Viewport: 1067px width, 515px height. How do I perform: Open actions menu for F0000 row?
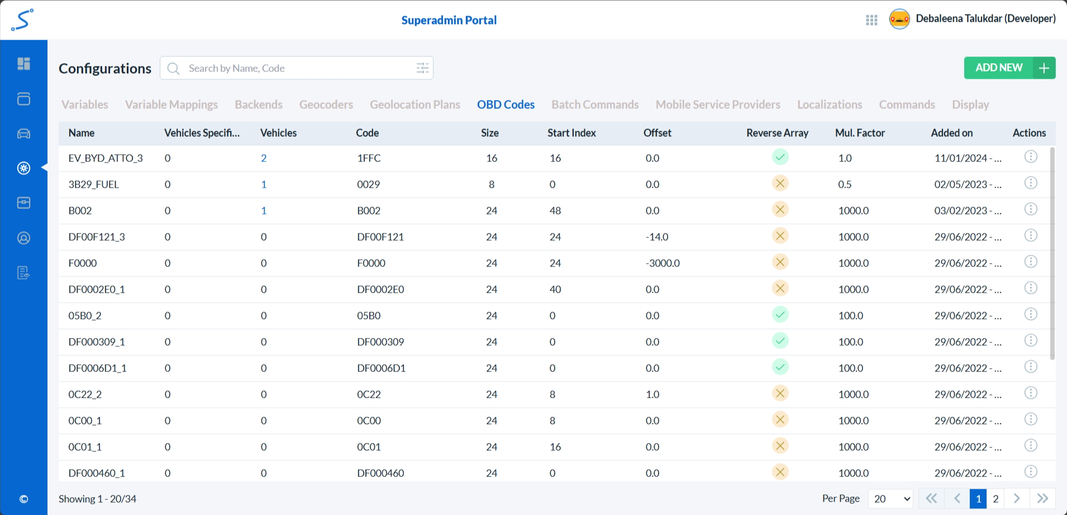(x=1031, y=262)
